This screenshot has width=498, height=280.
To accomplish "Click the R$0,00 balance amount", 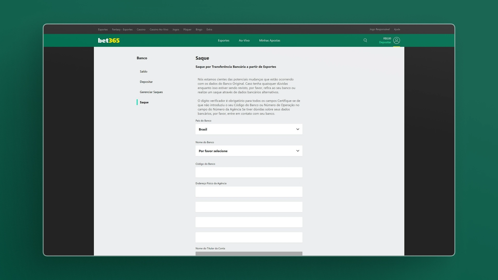I will click(x=387, y=38).
